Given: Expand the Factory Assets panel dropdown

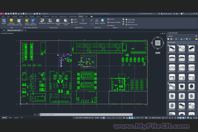Looking at the screenshot, I should point(54,28).
